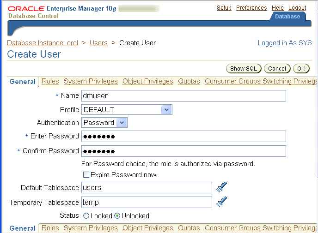Switch to the Roles tab
Image resolution: width=318 pixels, height=233 pixels.
[x=50, y=81]
